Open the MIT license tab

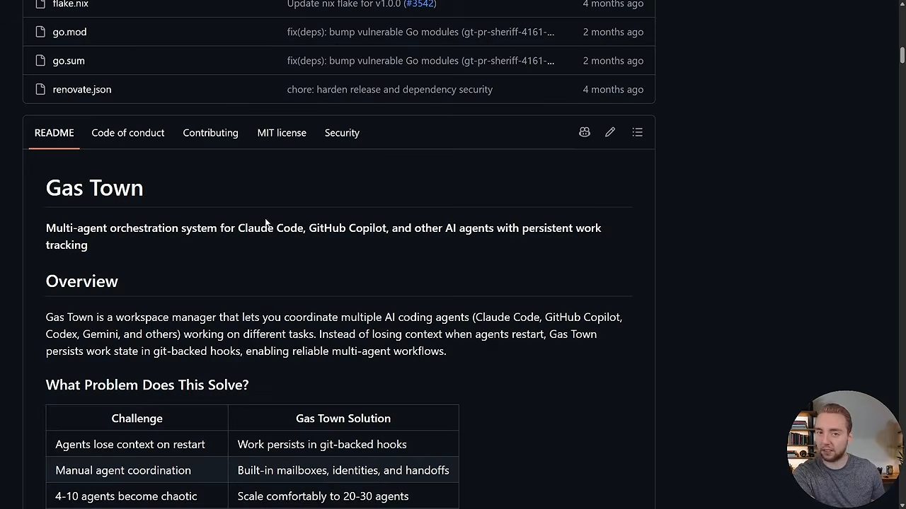click(x=282, y=132)
